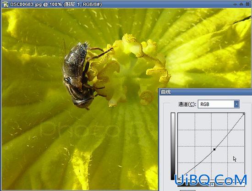Image resolution: width=252 pixels, height=191 pixels.
Task: Select the curve's top-right highlight endpoint
Action: pyautogui.click(x=244, y=114)
